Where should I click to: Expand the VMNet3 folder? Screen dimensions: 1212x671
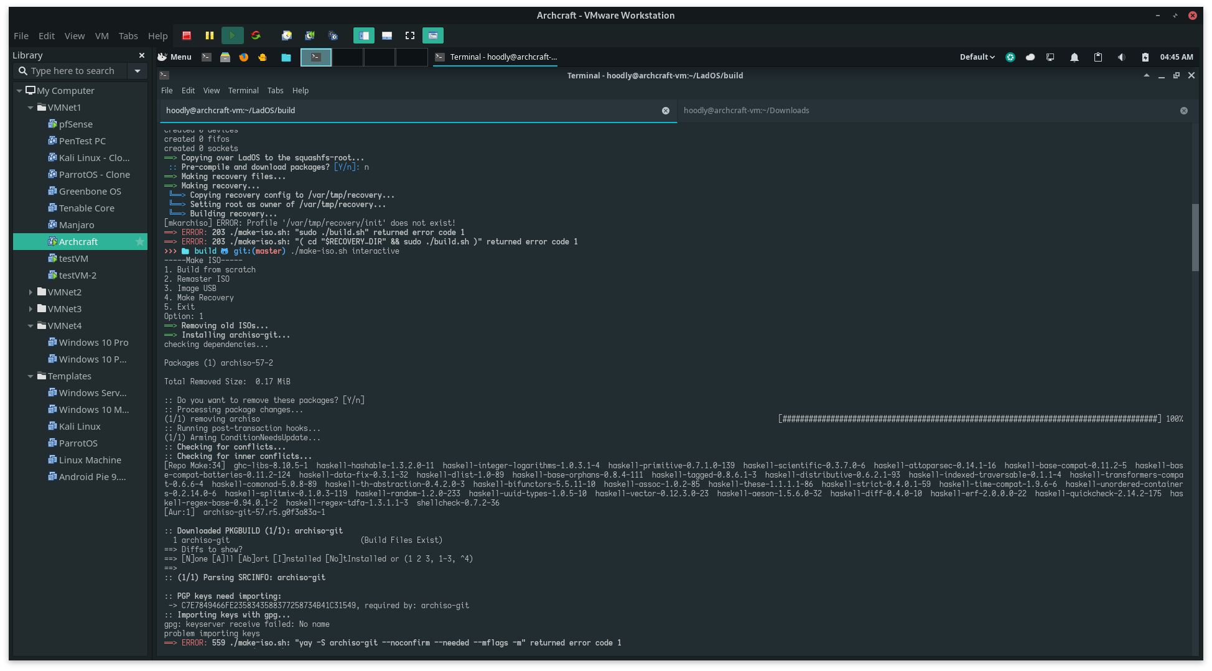click(30, 309)
